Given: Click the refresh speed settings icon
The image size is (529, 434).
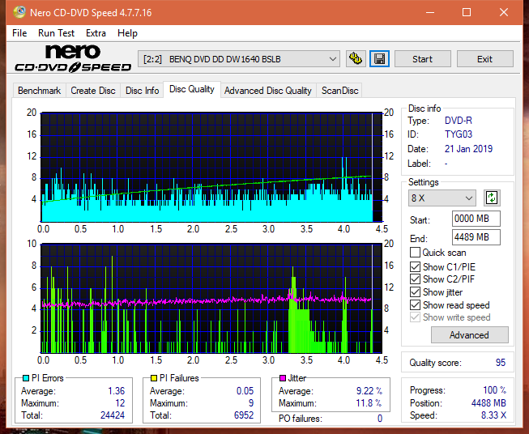Looking at the screenshot, I should pyautogui.click(x=492, y=198).
